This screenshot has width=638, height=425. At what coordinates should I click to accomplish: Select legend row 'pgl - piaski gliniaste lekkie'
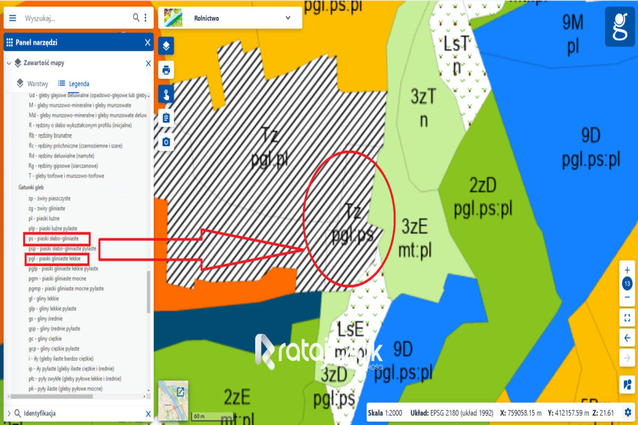55,259
